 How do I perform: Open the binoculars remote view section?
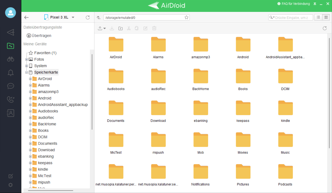click(x=11, y=59)
